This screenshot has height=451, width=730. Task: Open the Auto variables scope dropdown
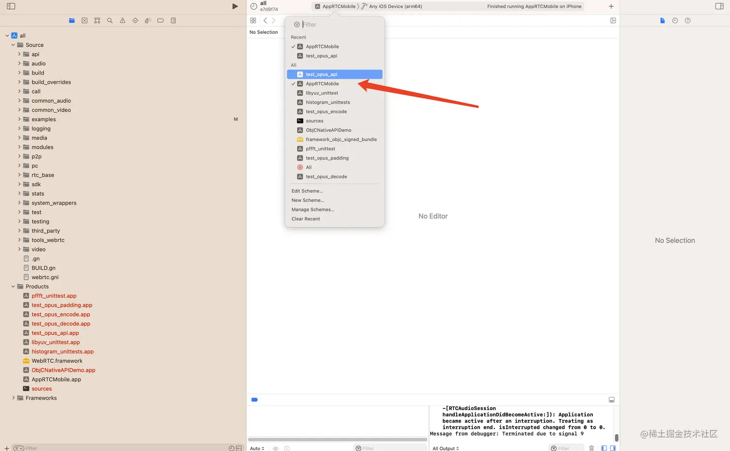click(x=257, y=448)
